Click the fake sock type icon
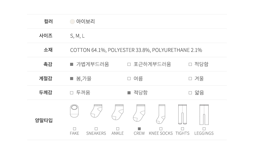 74,111
